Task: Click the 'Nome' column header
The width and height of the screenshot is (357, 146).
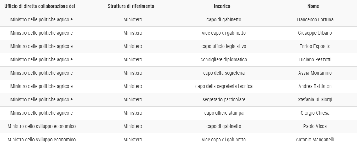Action: [313, 6]
